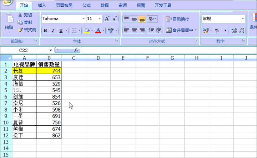Apply yellow fill color bucket
The height and width of the screenshot is (158, 257).
(87, 31)
